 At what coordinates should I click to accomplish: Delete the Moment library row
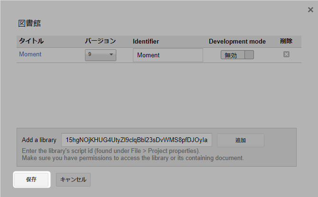(286, 54)
